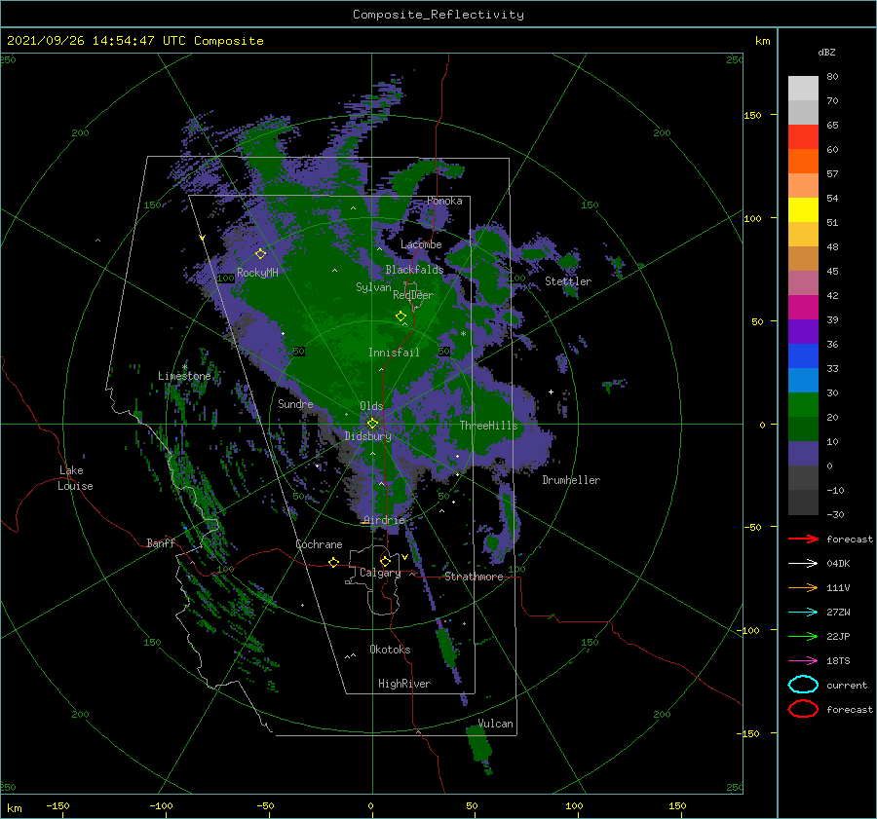The image size is (877, 819).
Task: Click the Drumheller town label
Action: pos(571,480)
